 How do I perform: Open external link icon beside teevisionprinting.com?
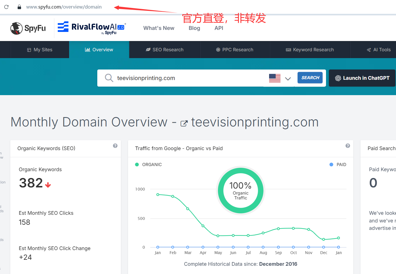(184, 123)
